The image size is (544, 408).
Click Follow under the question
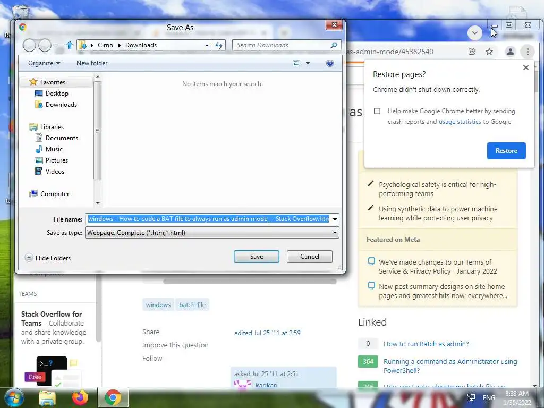(152, 359)
